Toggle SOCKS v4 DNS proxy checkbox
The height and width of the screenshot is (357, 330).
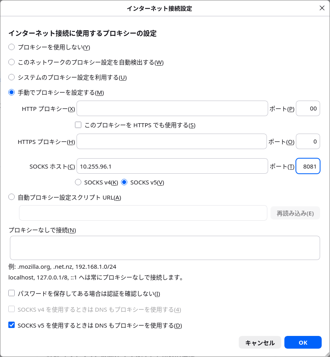(x=12, y=309)
